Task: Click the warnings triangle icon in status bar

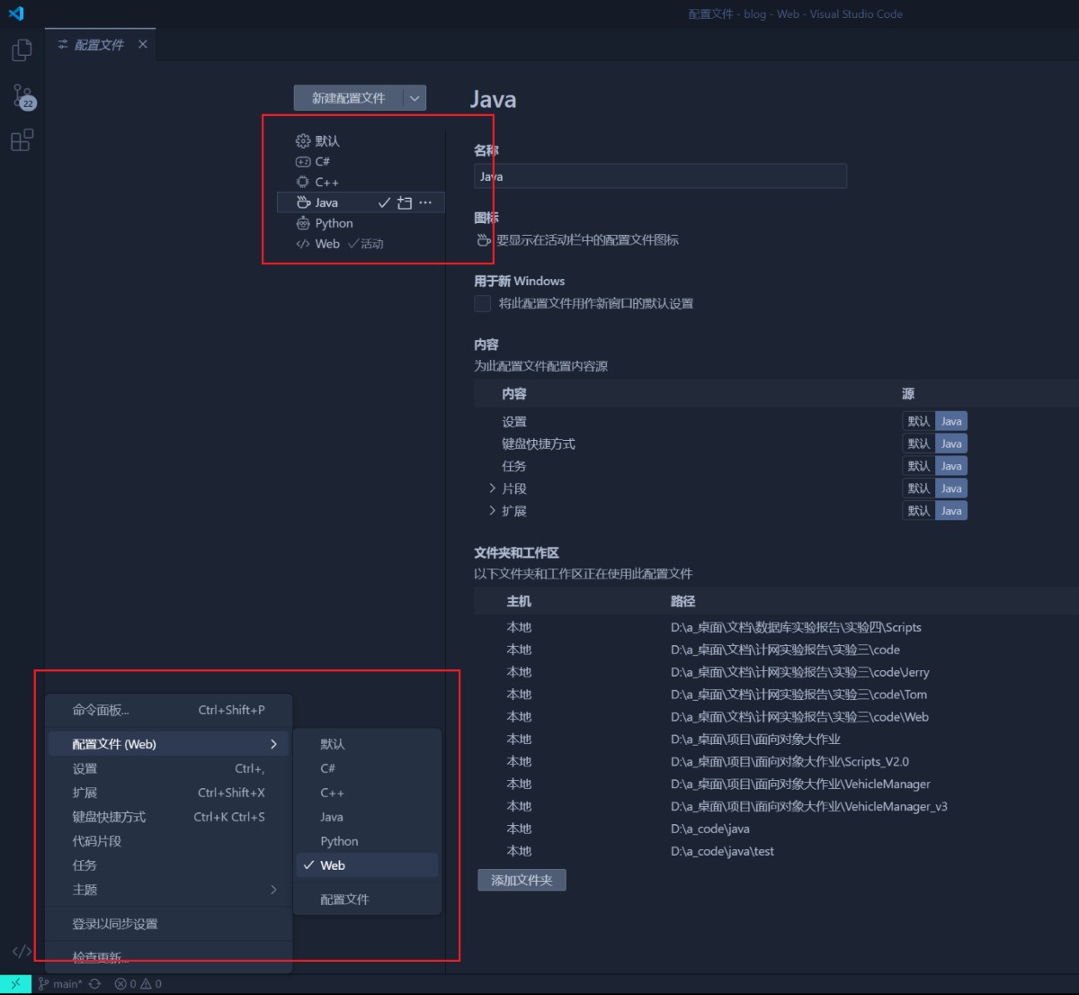Action: [150, 984]
